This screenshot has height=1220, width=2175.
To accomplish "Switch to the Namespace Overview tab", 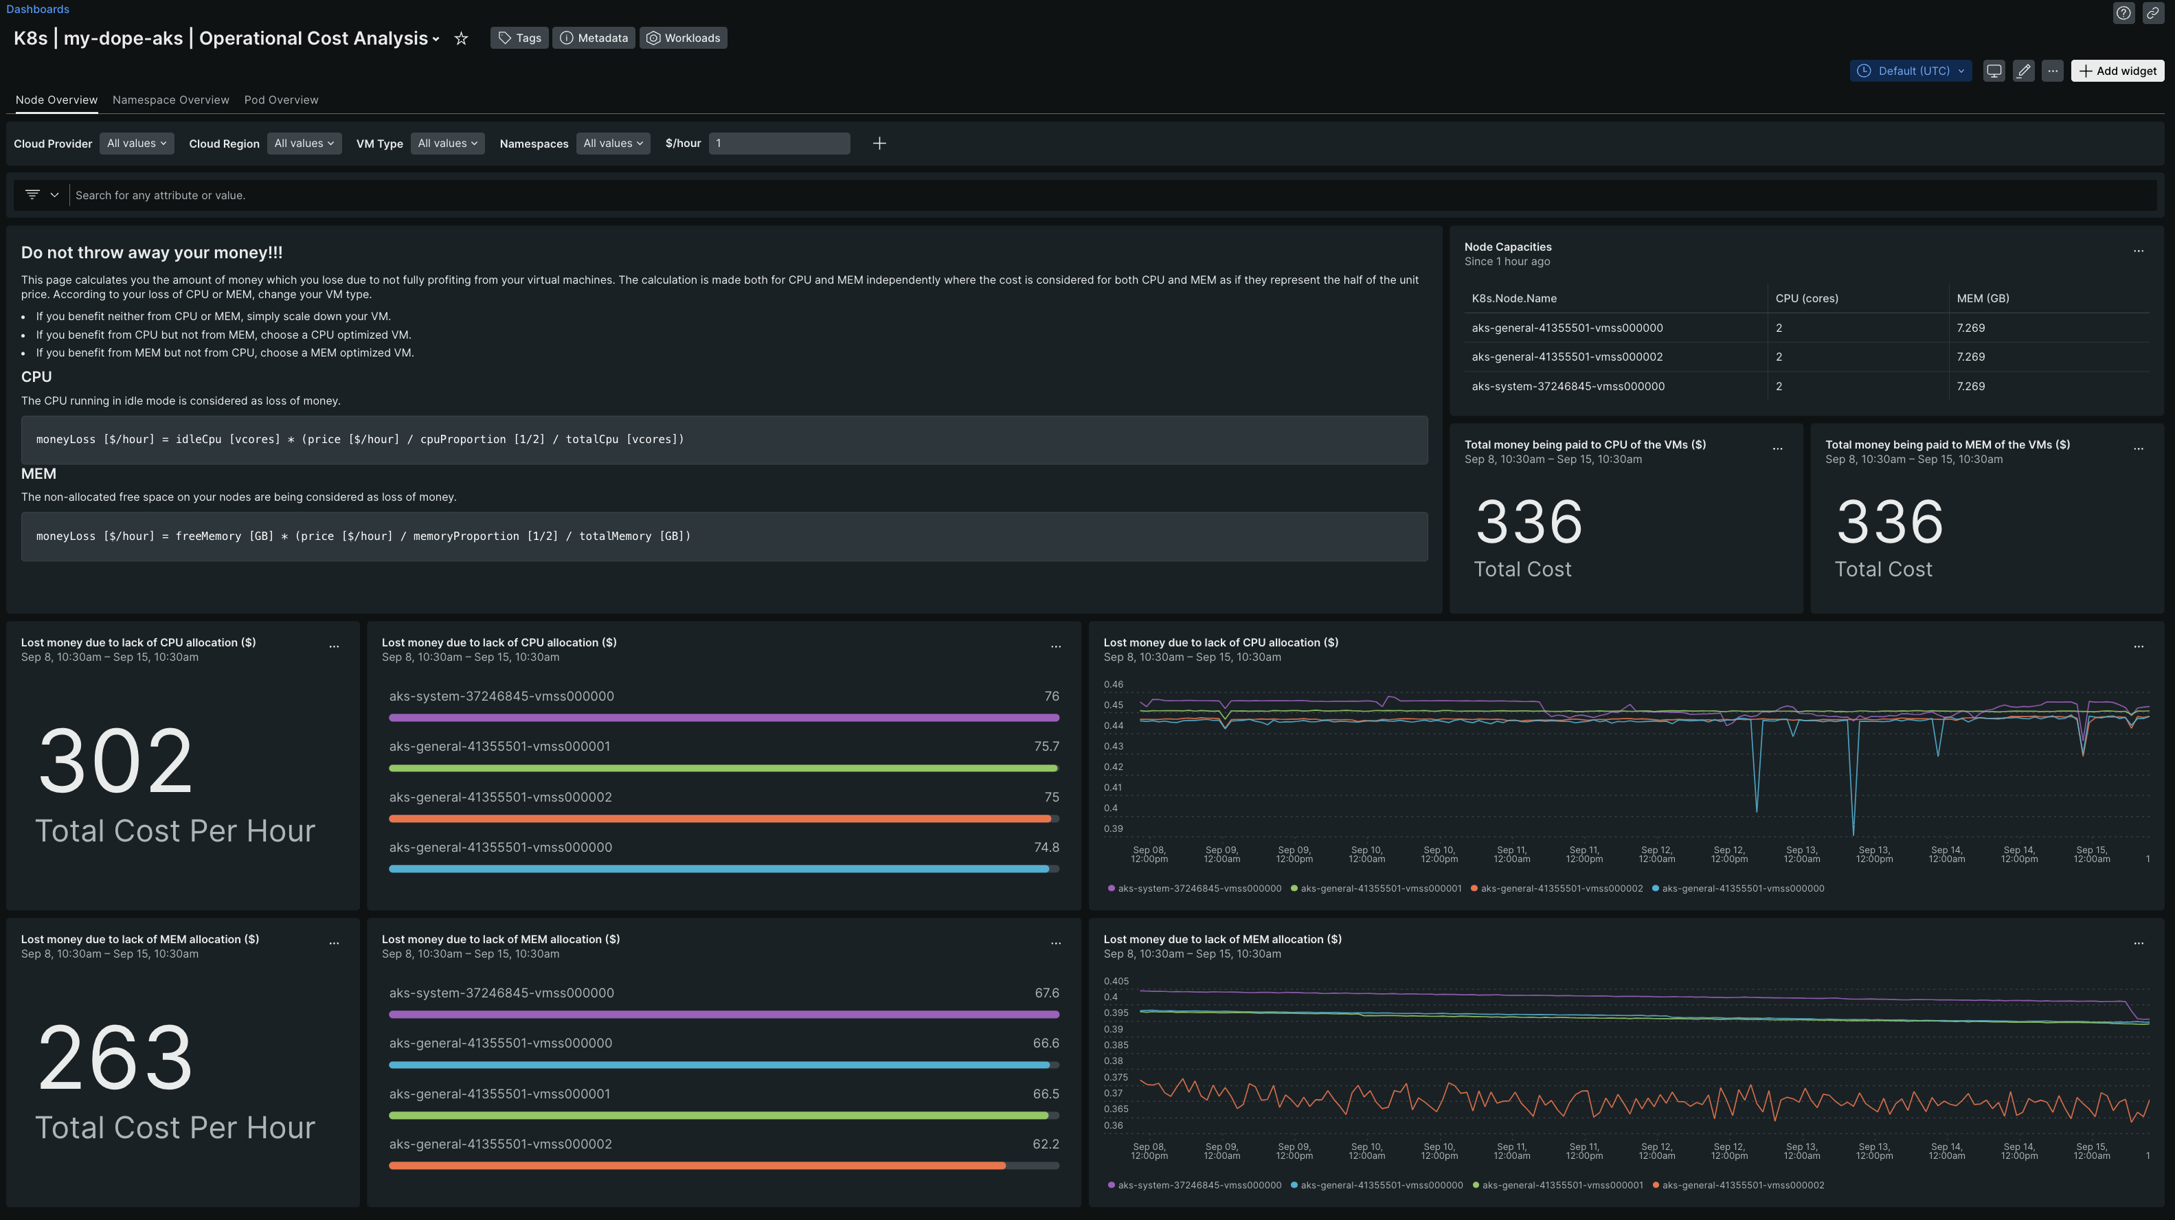I will [x=170, y=100].
